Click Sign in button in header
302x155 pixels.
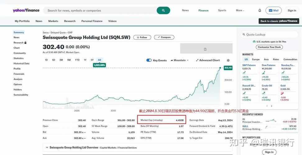click(292, 10)
